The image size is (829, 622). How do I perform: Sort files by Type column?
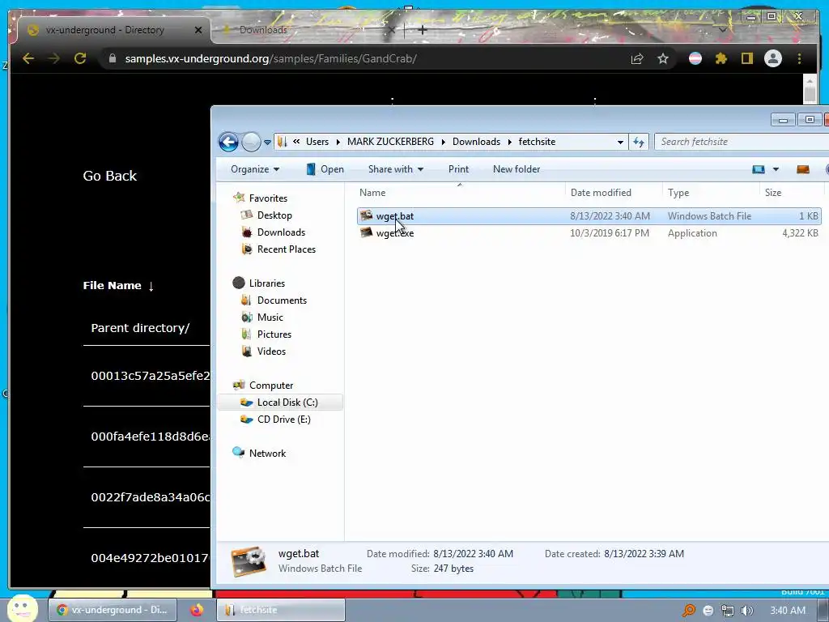(711, 193)
